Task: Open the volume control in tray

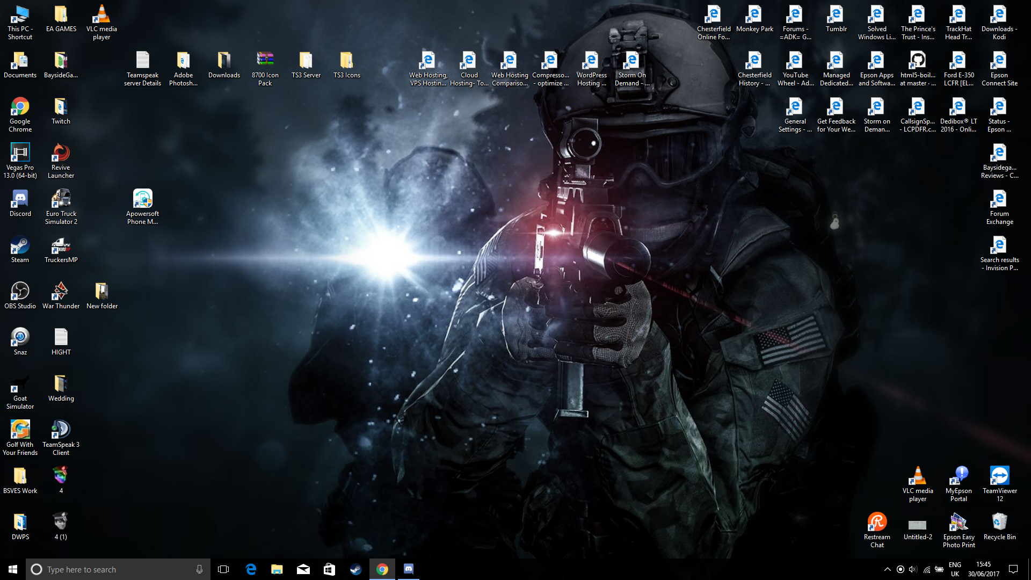Action: (x=913, y=569)
